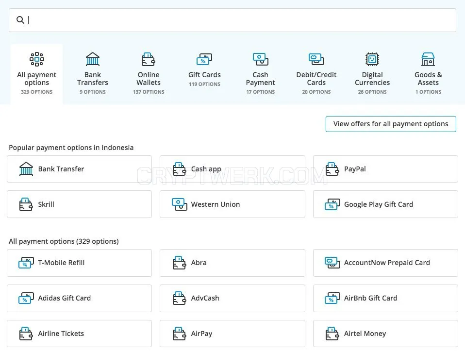Select Western Union payment option
The width and height of the screenshot is (465, 352).
(x=232, y=204)
